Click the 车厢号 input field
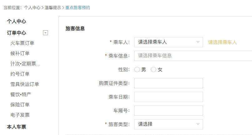Image resolution: width=252 pixels, height=135 pixels. [x=168, y=111]
